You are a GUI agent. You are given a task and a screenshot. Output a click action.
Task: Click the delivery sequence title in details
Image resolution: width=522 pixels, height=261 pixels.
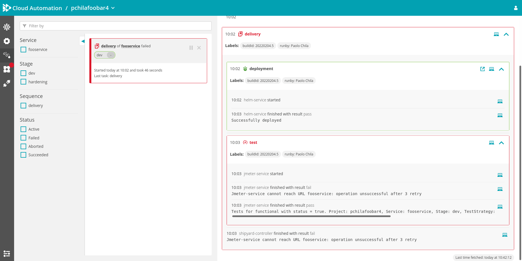(253, 34)
